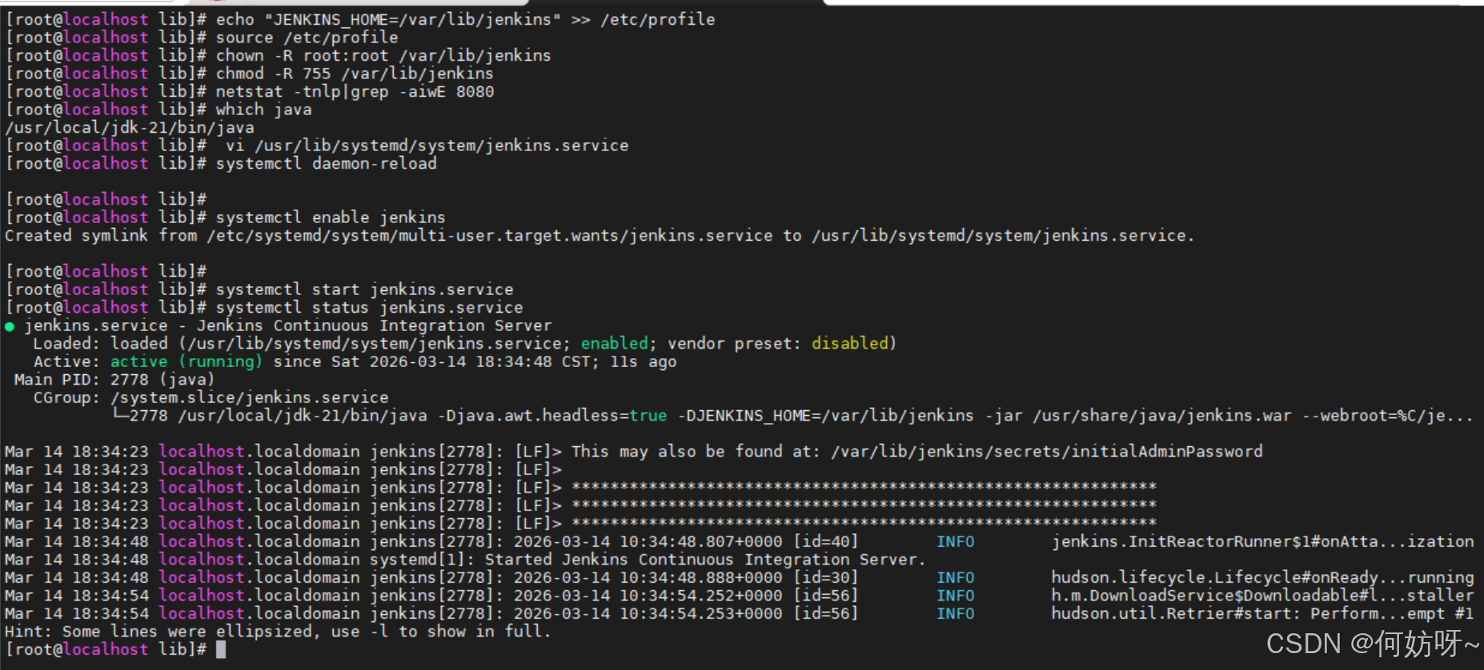Click the 'active (running)' status text
1484x670 pixels.
187,362
